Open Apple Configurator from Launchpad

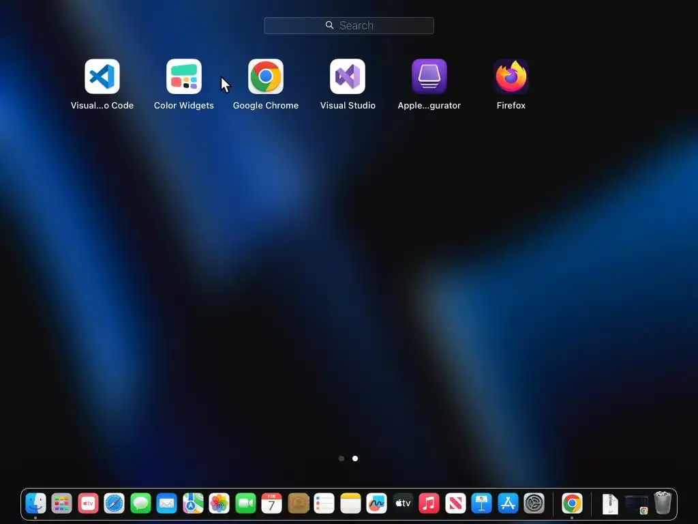(x=429, y=76)
